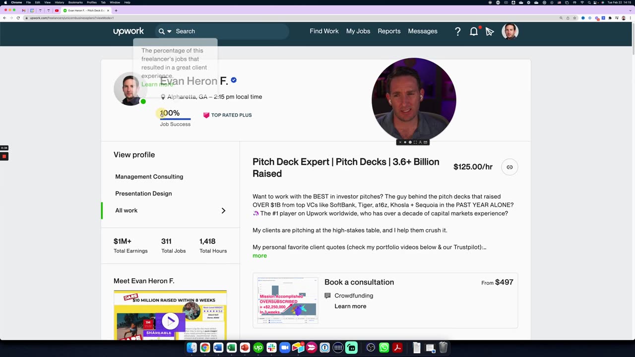Viewport: 635px width, 357px height.
Task: Expand the Chrome tab search arrow
Action: point(630,10)
